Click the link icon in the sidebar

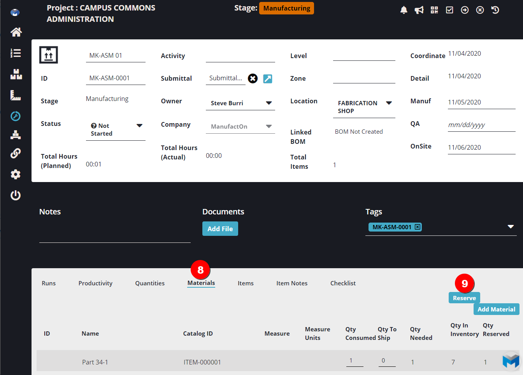pyautogui.click(x=16, y=153)
